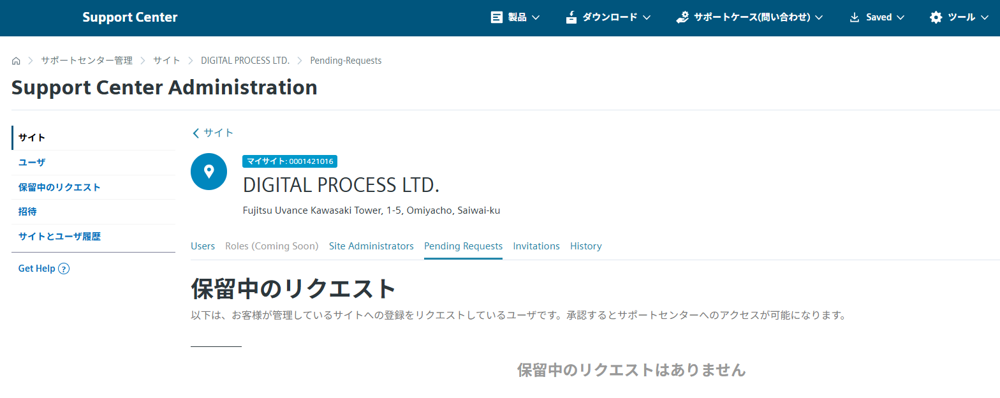Click the Pending-Requests breadcrumb item

point(346,61)
